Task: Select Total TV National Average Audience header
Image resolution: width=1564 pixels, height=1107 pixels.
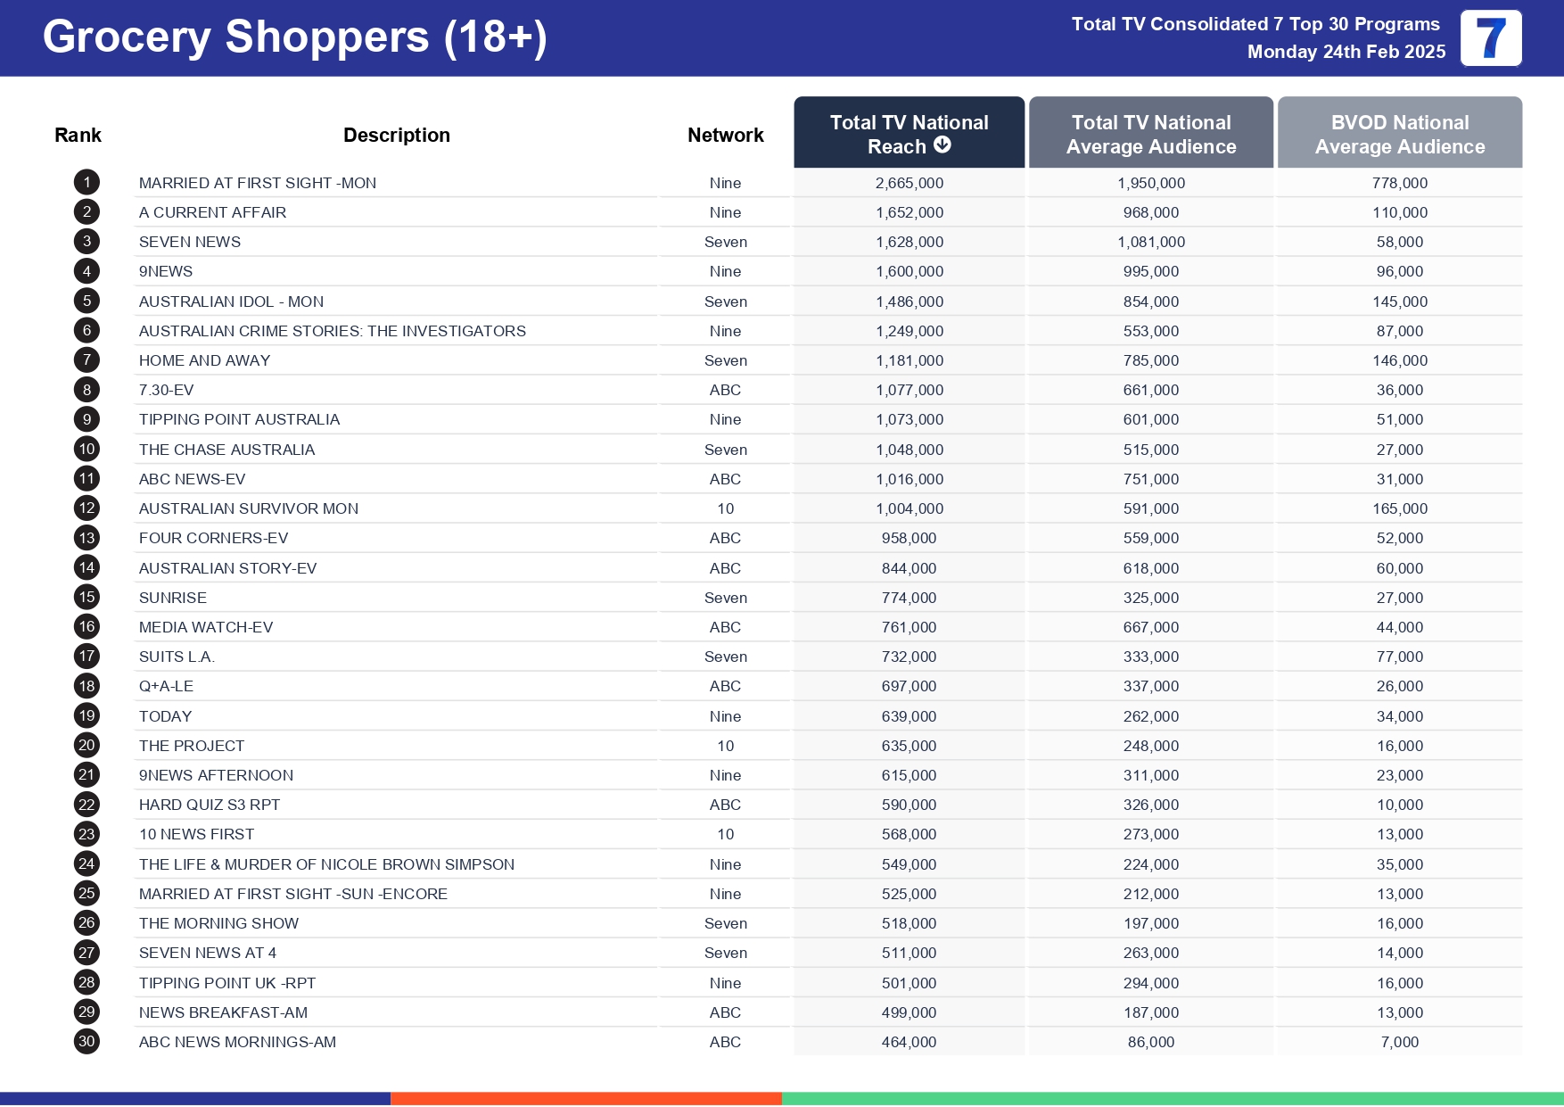Action: pos(1150,134)
